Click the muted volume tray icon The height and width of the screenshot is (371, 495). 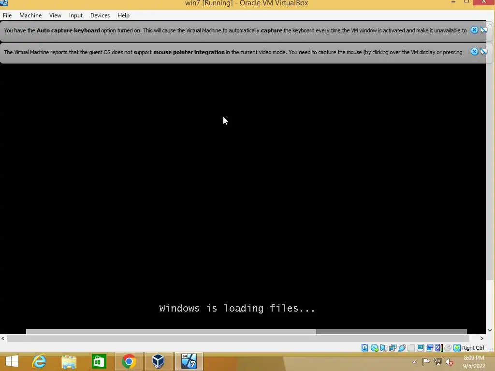pos(450,362)
